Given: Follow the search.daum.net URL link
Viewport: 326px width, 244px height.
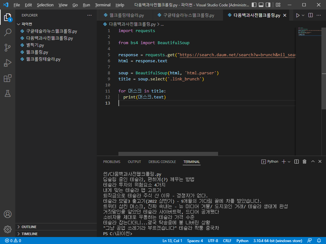Looking at the screenshot, I should click(237, 55).
